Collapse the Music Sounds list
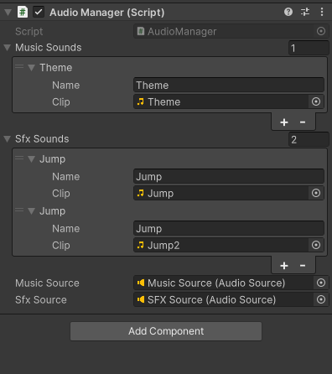This screenshot has width=332, height=374. pyautogui.click(x=8, y=48)
